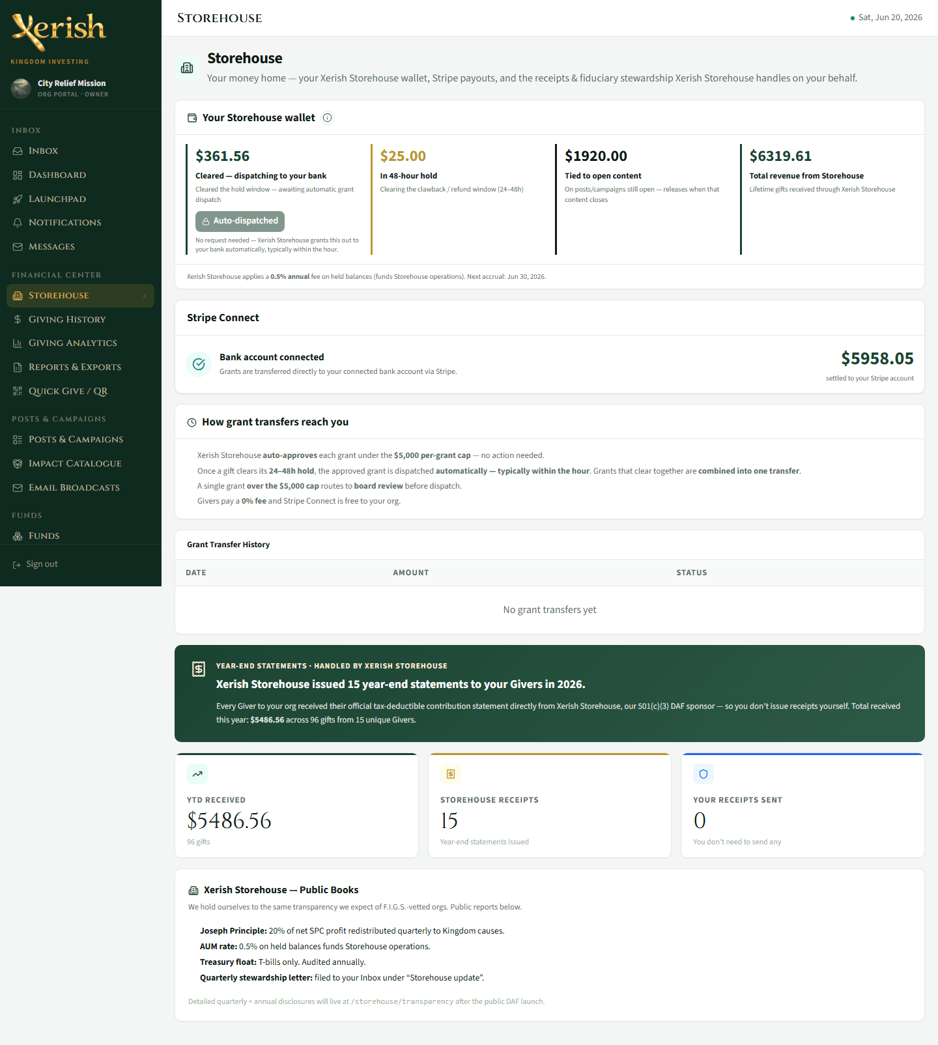The height and width of the screenshot is (1045, 938).
Task: Expand the Storehouse sidebar chevron
Action: point(145,296)
